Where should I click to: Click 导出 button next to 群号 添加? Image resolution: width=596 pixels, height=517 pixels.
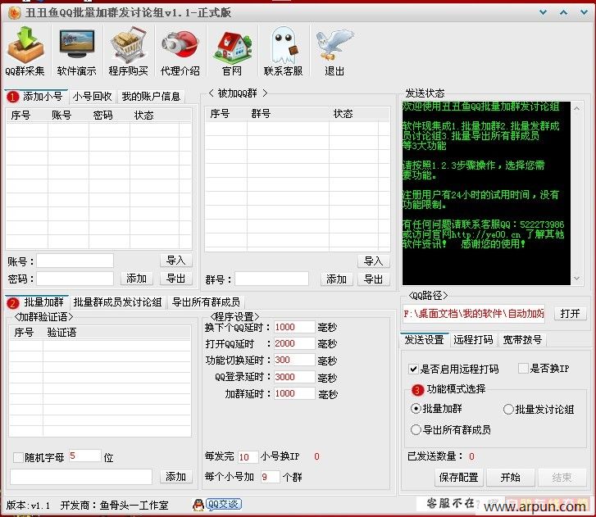(x=373, y=279)
